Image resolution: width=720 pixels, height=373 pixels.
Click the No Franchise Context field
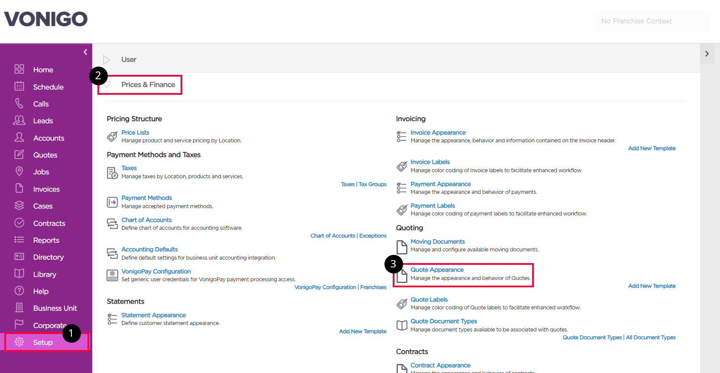pyautogui.click(x=652, y=21)
